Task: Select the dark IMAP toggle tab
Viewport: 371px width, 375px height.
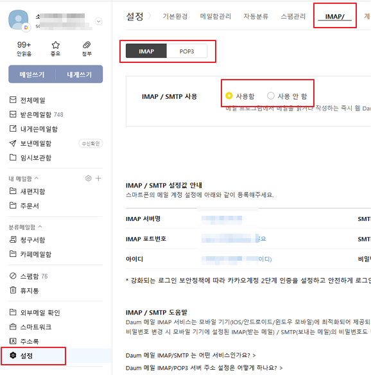Action: point(146,51)
